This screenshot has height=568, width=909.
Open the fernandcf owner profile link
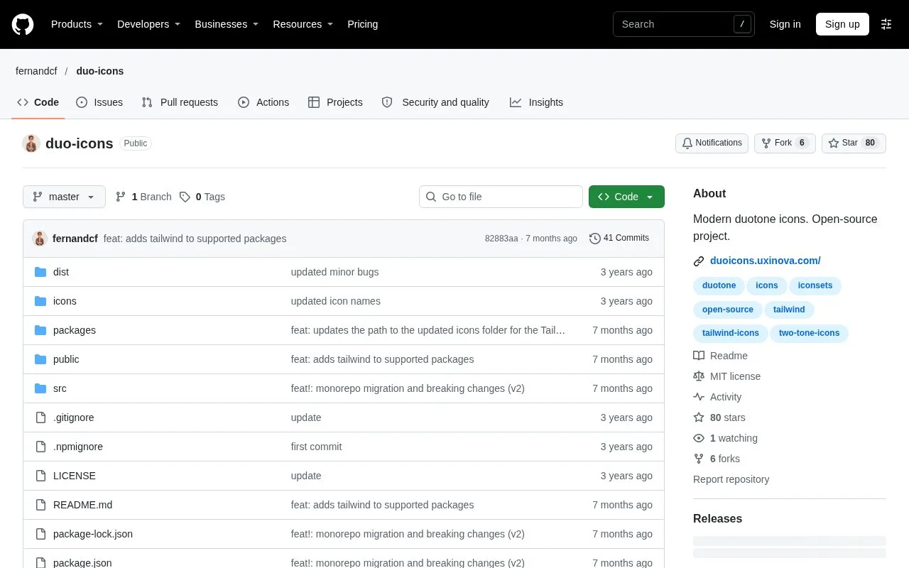pos(36,71)
